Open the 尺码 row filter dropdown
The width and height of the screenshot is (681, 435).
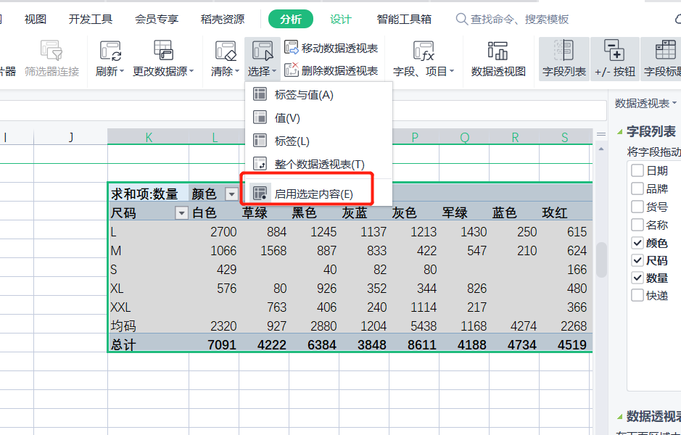click(181, 213)
